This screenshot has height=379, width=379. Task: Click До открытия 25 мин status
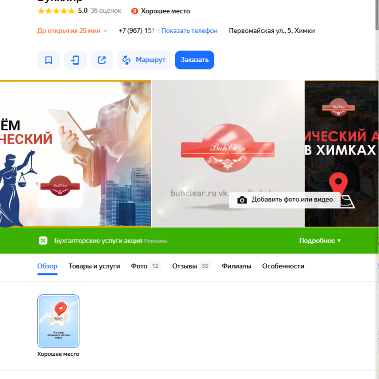[69, 31]
